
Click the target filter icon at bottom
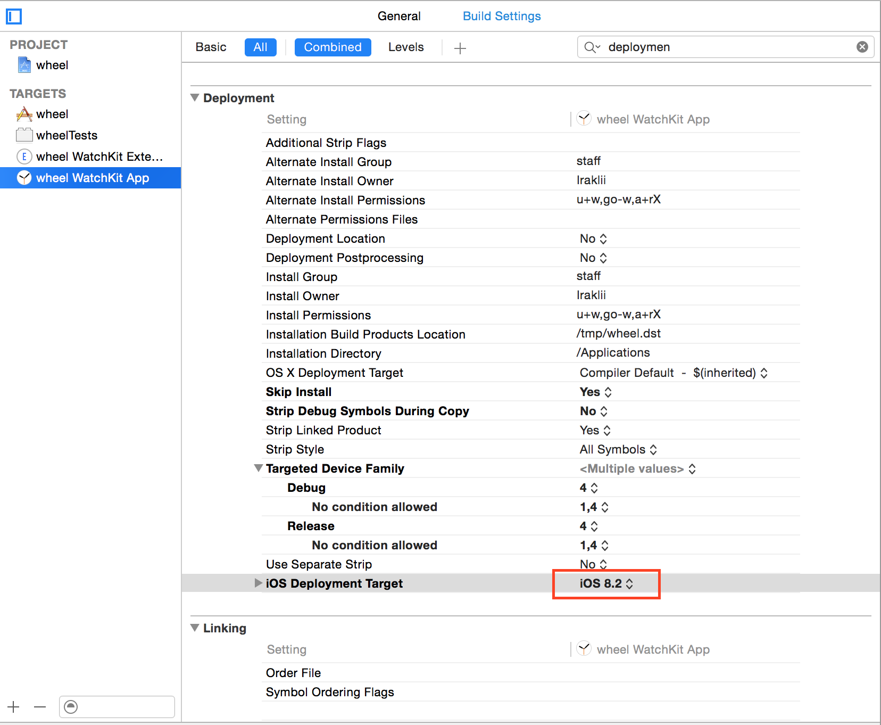71,707
